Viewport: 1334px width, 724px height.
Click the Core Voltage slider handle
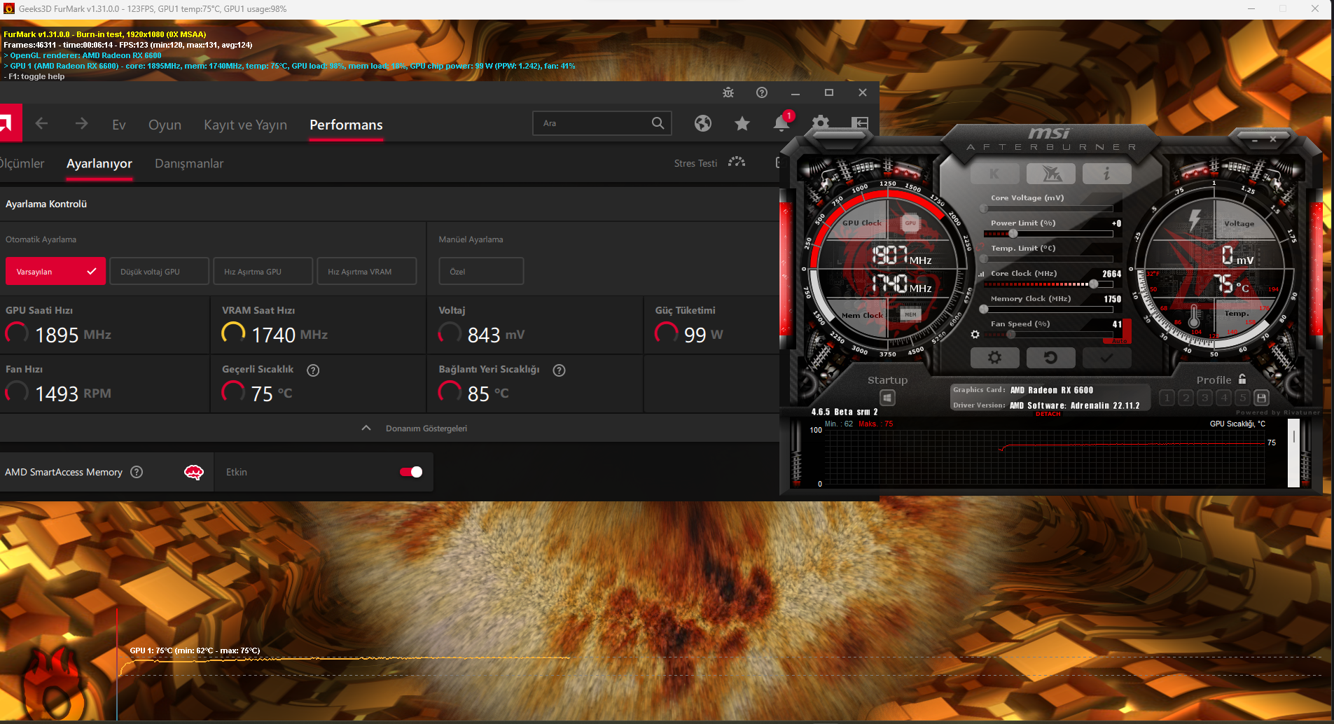click(984, 209)
